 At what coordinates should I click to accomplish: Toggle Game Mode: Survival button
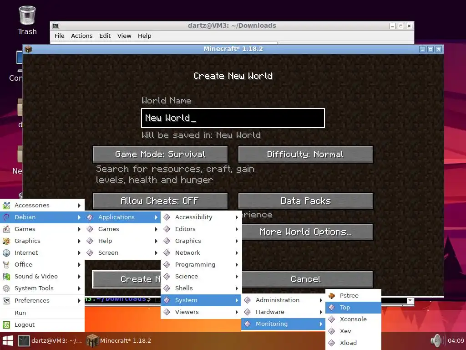pos(160,154)
